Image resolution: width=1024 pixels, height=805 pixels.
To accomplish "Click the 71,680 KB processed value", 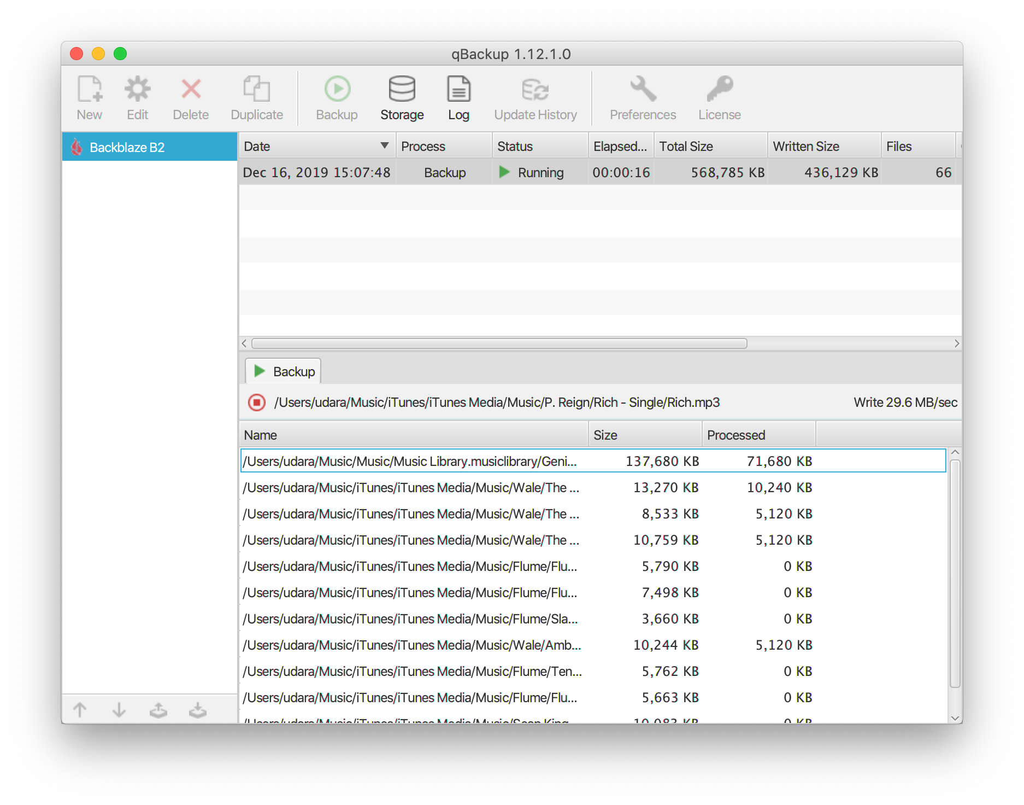I will (x=779, y=461).
